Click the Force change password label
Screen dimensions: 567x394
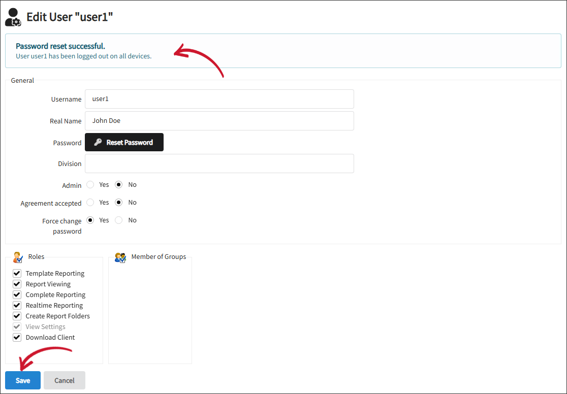tap(62, 226)
